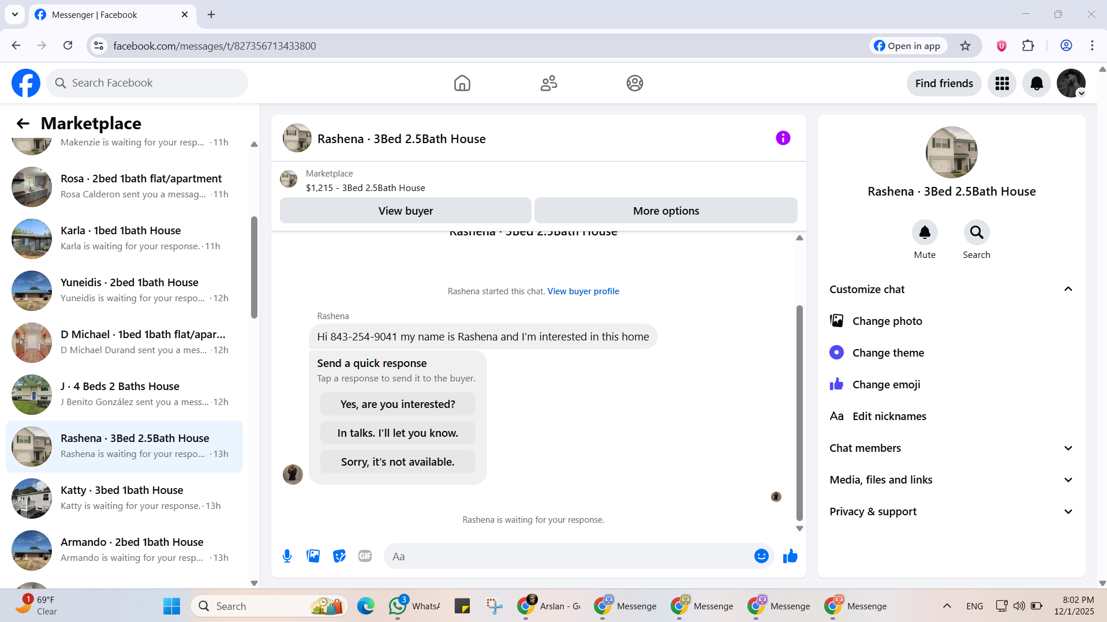Send quick reply Sorry, it's not available.
The height and width of the screenshot is (622, 1107).
click(398, 462)
